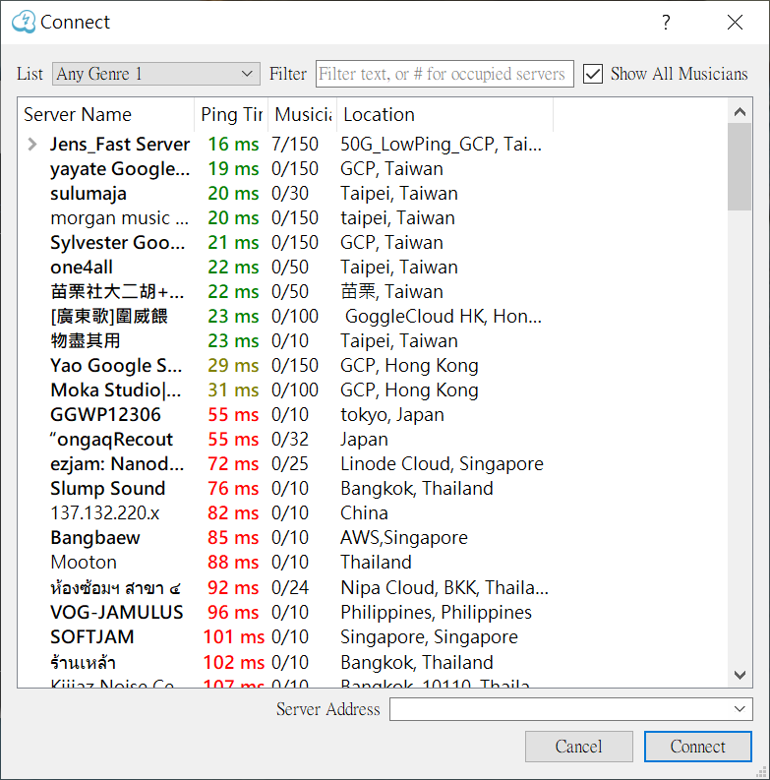770x780 pixels.
Task: Click the GoggleCloud HK, Hon... location
Action: pyautogui.click(x=444, y=317)
